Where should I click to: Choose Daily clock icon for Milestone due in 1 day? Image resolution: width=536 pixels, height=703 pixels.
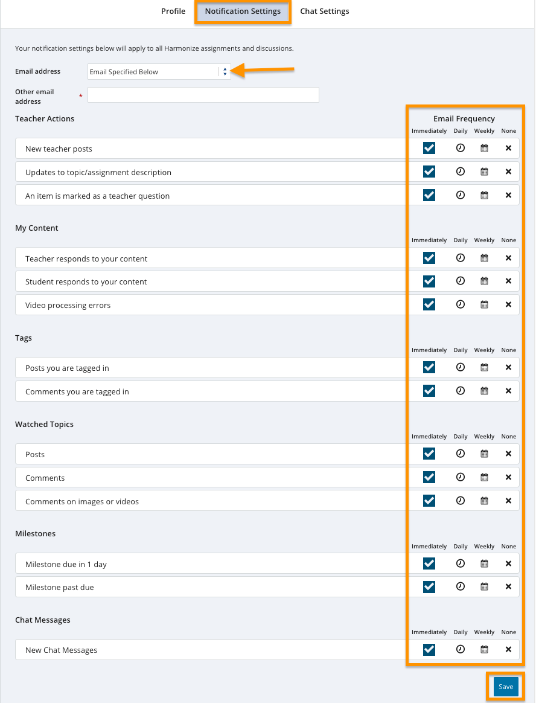pyautogui.click(x=461, y=563)
